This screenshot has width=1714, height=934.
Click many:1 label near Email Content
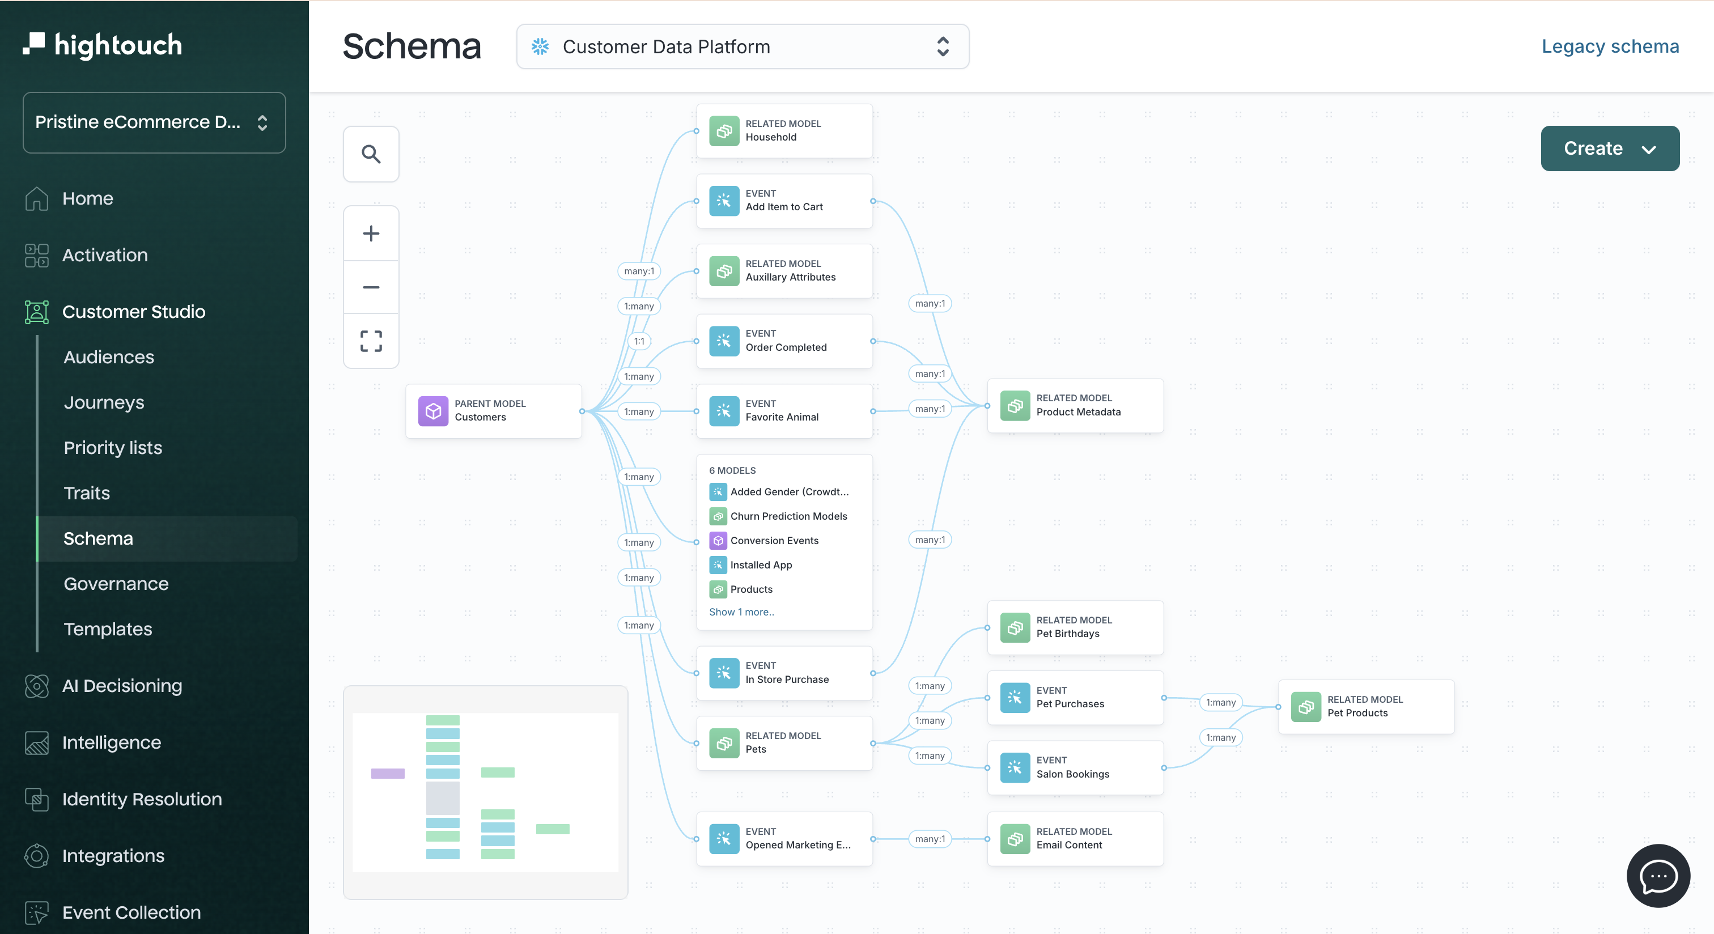click(930, 839)
